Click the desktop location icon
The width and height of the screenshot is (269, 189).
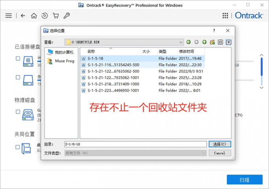[26, 149]
